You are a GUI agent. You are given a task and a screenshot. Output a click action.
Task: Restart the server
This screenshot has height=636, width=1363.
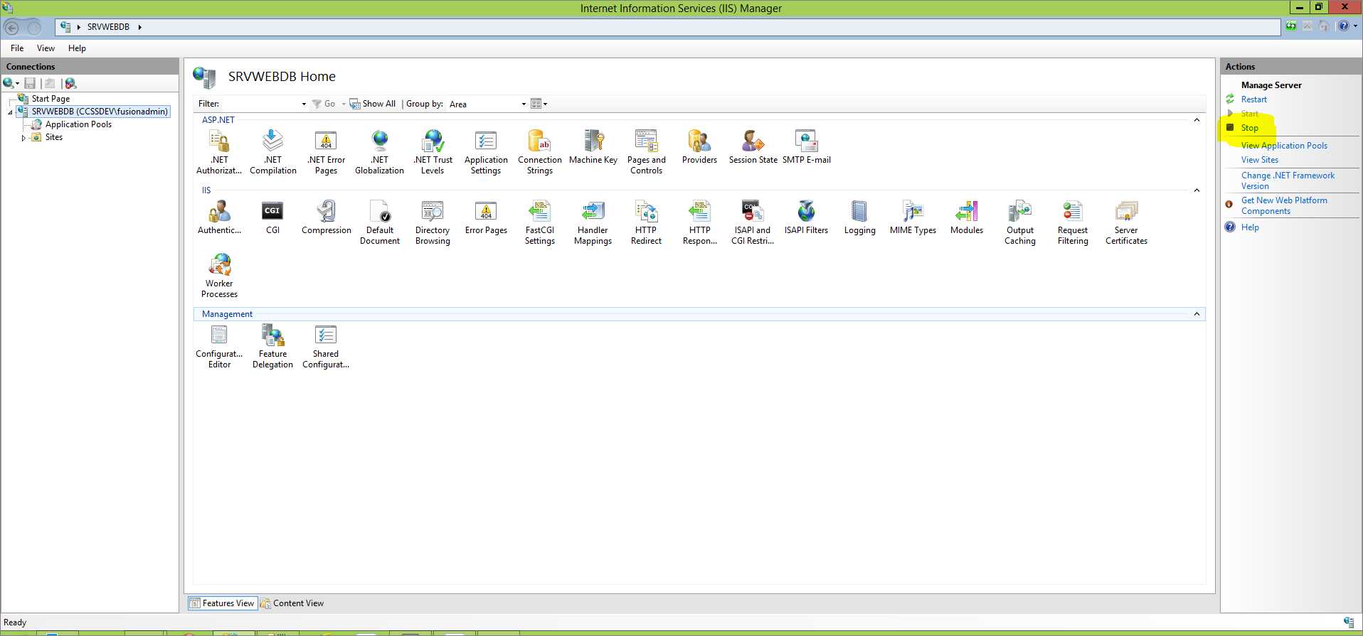[1253, 99]
